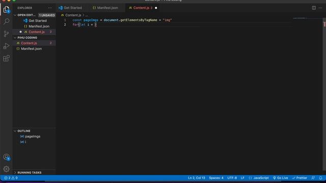326x183 pixels.
Task: Click the Explorer more actions ellipsis
Action: point(50,8)
